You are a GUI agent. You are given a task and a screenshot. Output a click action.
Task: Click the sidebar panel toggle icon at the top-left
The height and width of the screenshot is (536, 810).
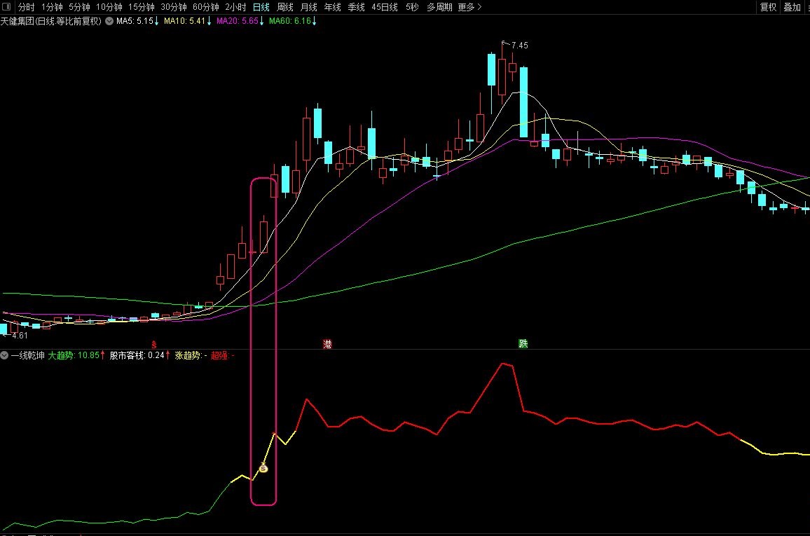point(7,7)
